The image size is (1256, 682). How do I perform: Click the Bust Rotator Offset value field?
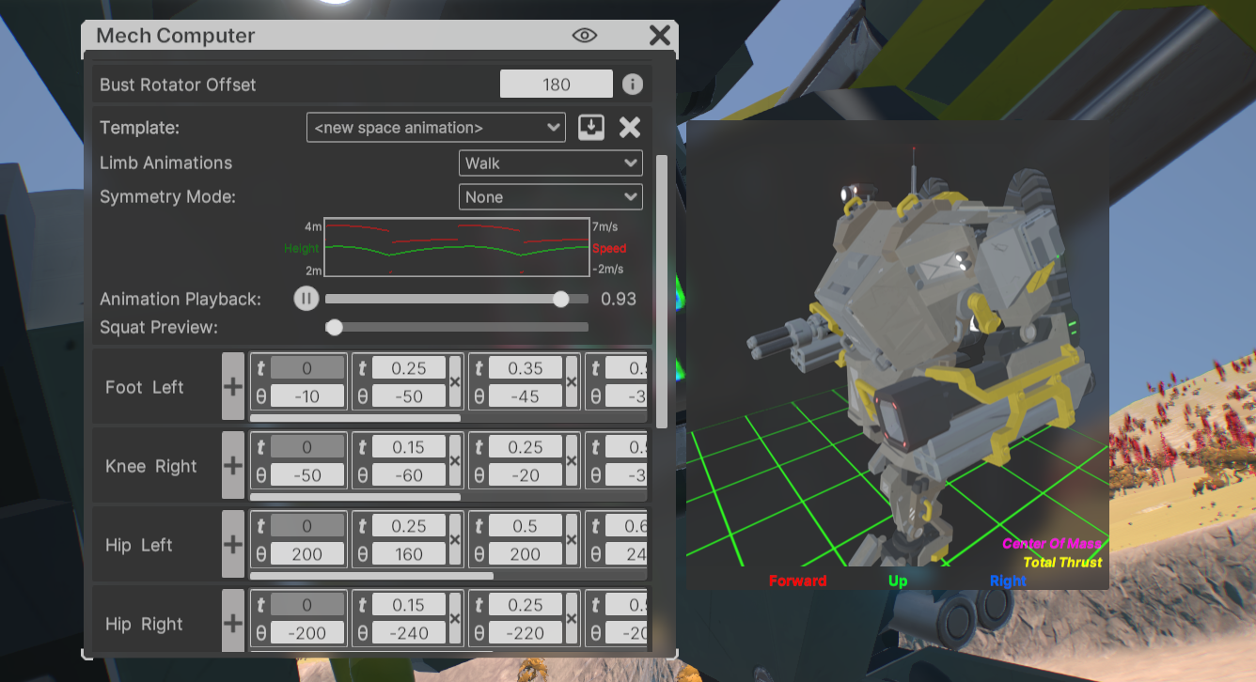pos(556,85)
